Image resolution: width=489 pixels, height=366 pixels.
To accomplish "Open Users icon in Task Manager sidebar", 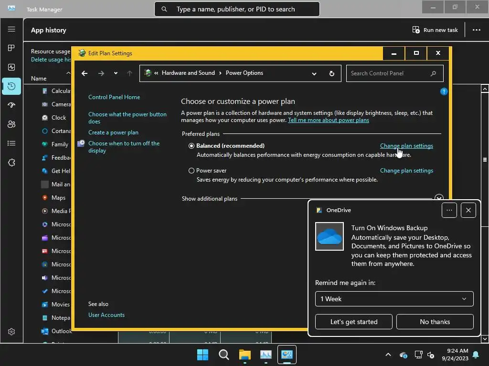I will (11, 124).
